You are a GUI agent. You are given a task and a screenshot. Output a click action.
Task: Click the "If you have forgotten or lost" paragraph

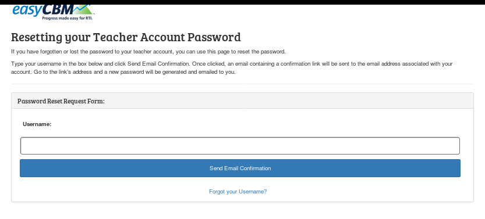(148, 52)
